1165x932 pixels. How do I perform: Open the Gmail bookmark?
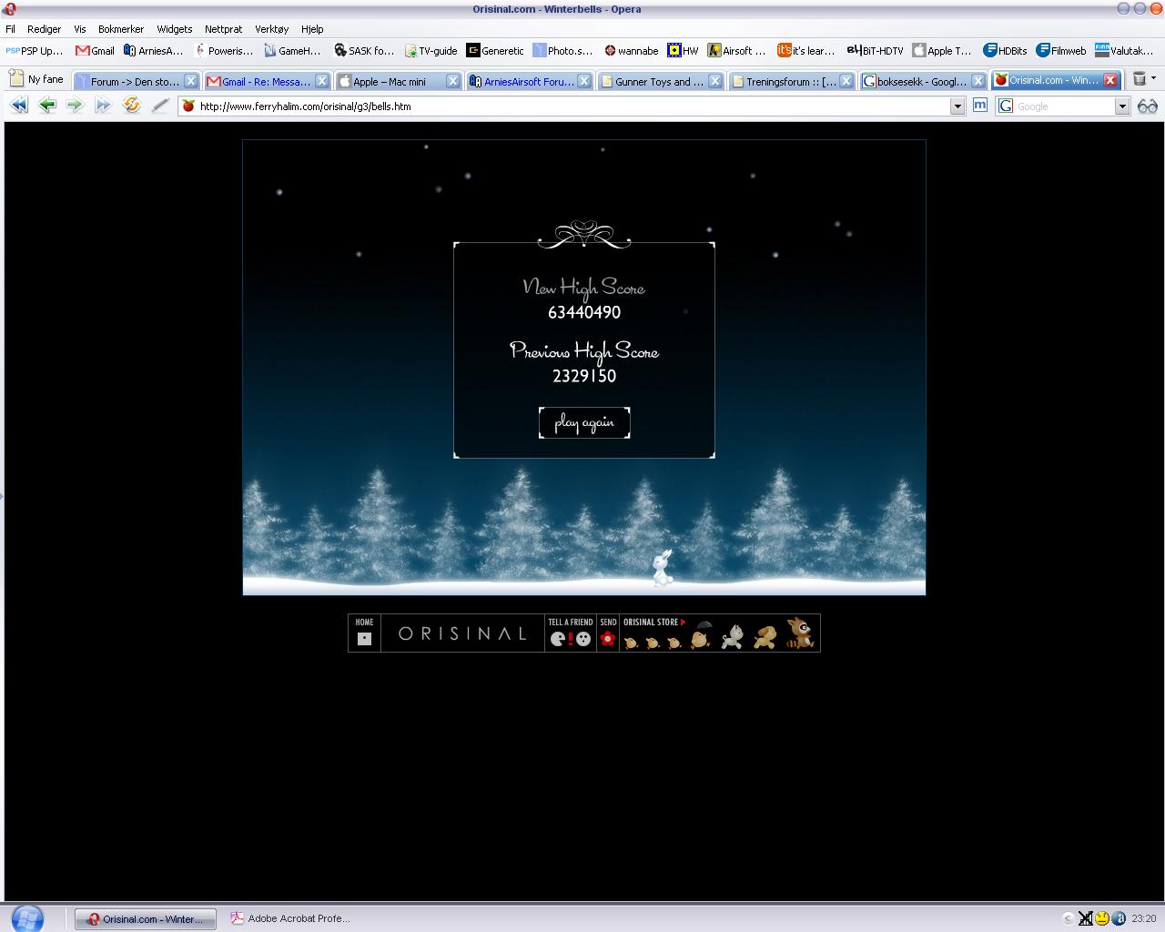96,51
